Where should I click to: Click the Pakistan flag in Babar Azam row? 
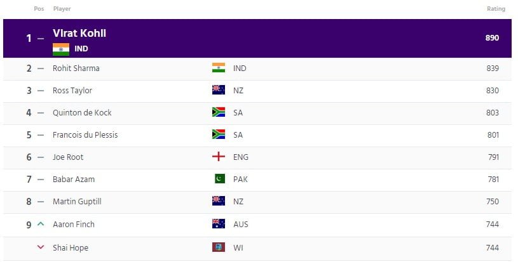[220, 179]
